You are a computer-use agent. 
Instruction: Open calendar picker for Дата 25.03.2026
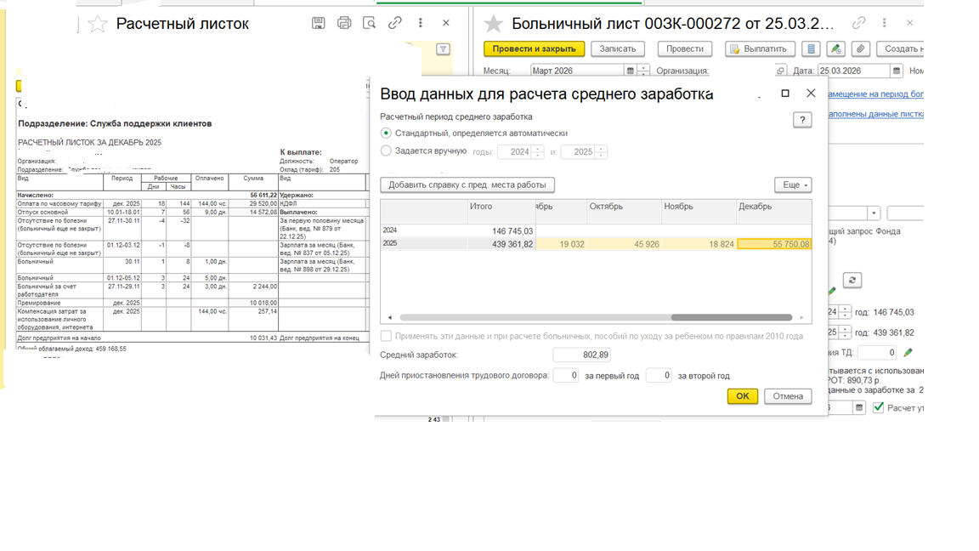click(896, 71)
